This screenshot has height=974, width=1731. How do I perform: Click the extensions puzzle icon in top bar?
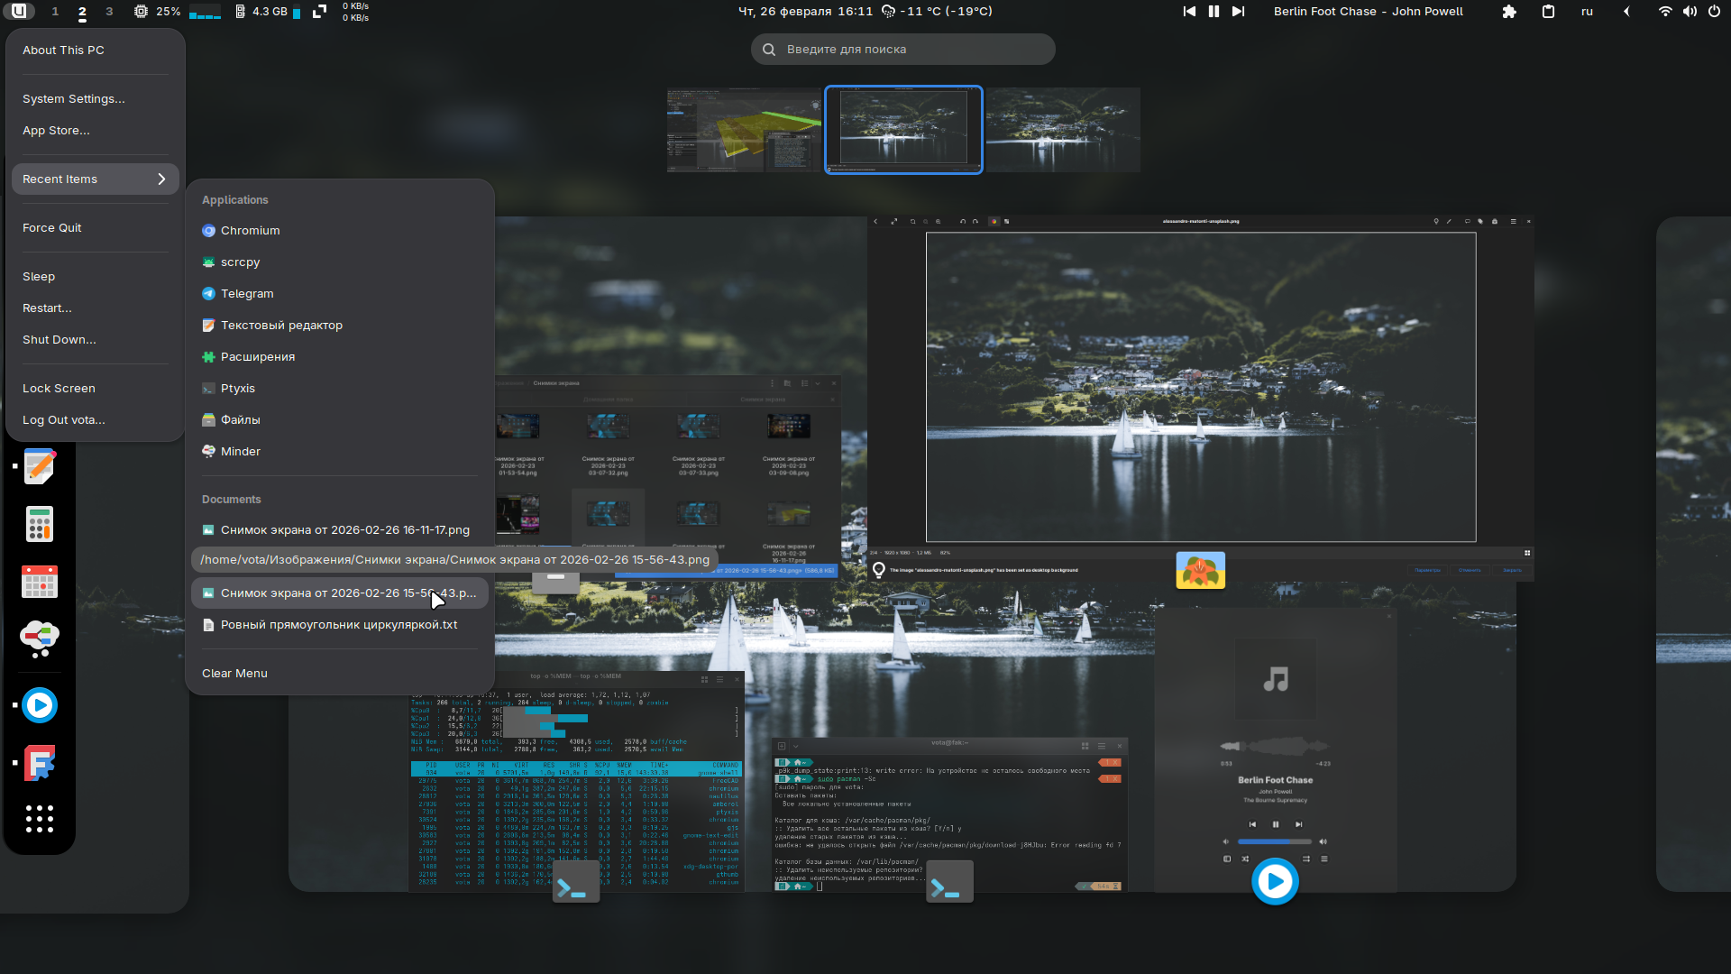(x=1508, y=12)
